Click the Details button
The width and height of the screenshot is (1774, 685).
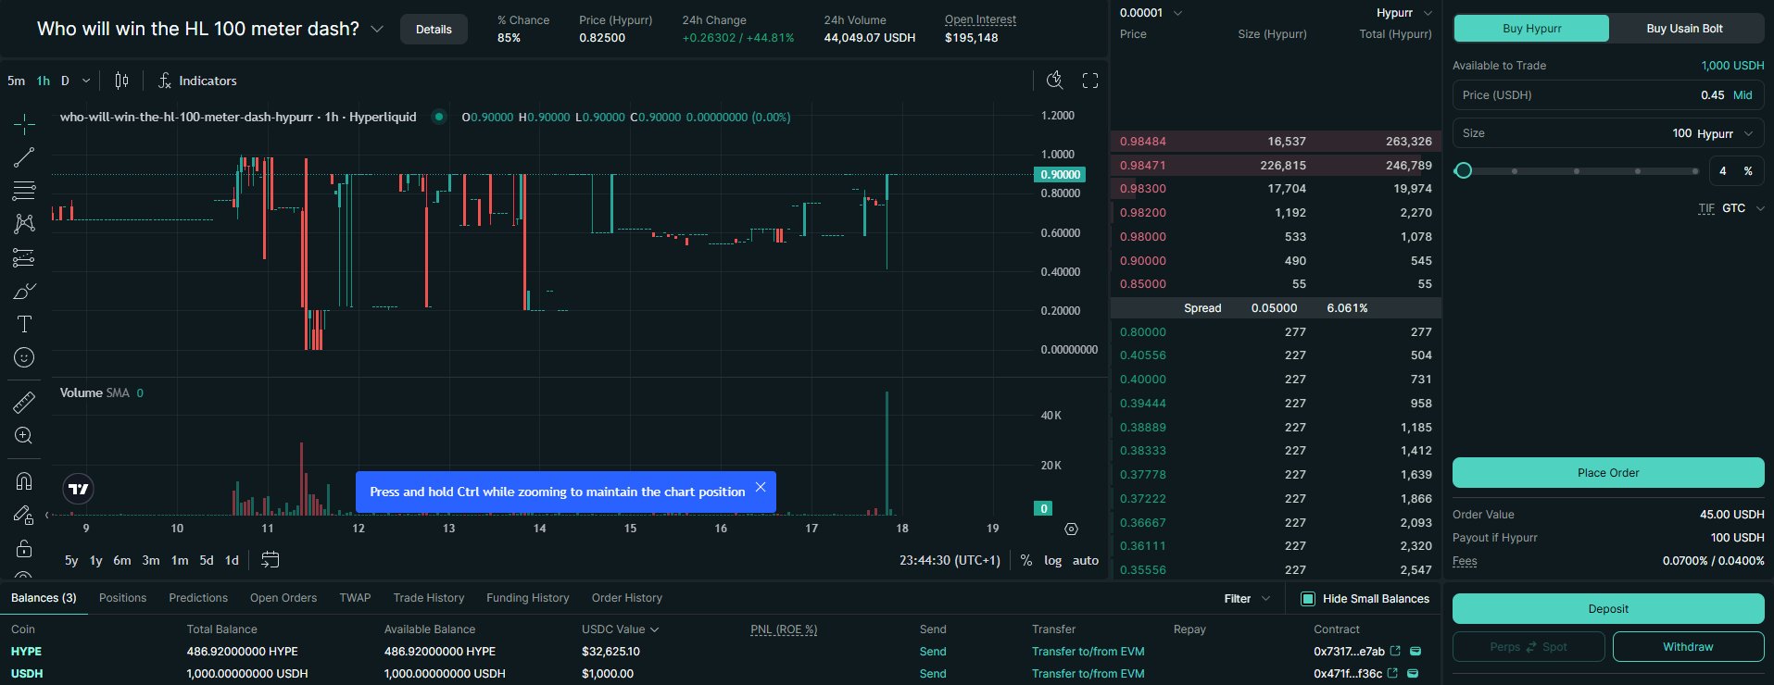[x=434, y=30]
